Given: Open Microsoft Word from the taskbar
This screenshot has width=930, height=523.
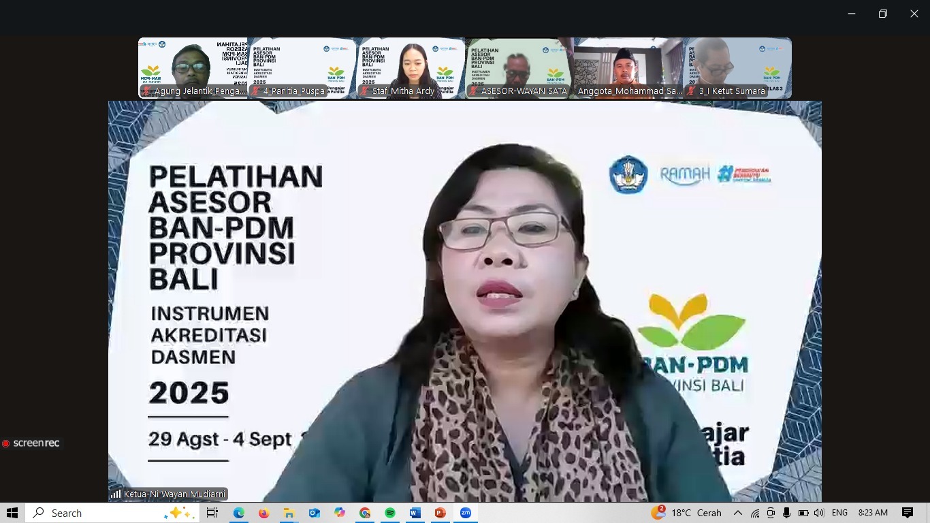Looking at the screenshot, I should (415, 513).
